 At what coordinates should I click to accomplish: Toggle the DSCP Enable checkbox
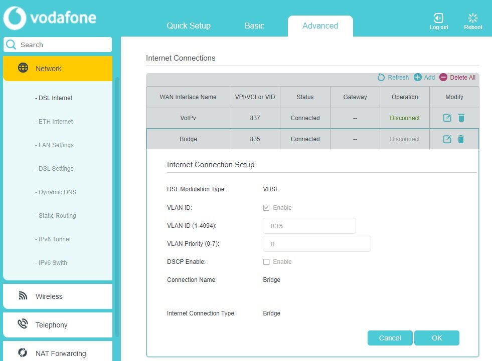(x=266, y=262)
